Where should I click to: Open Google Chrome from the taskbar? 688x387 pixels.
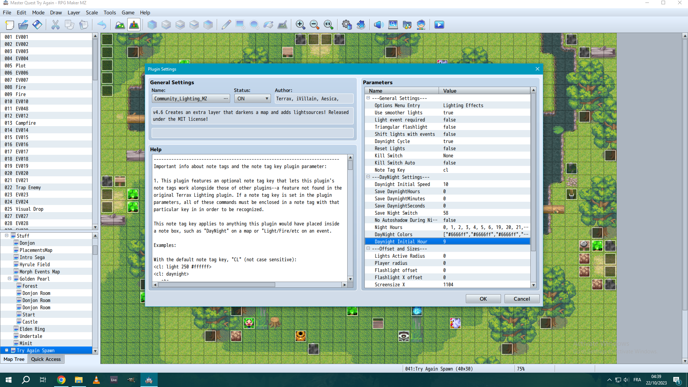point(61,380)
